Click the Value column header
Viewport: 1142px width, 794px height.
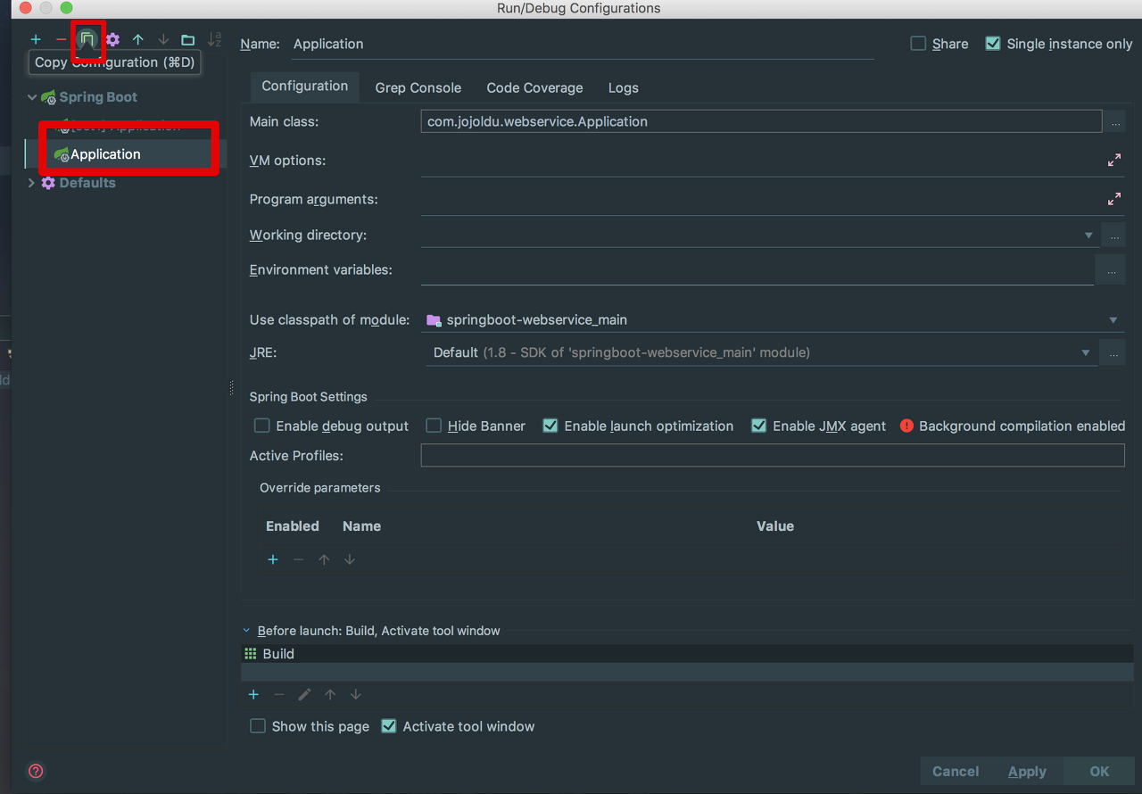coord(775,526)
